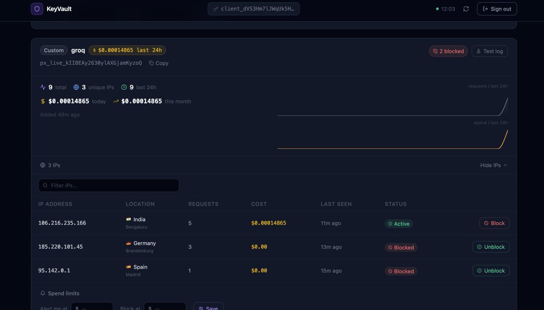Click the Sign out button
544x310 pixels.
point(497,9)
